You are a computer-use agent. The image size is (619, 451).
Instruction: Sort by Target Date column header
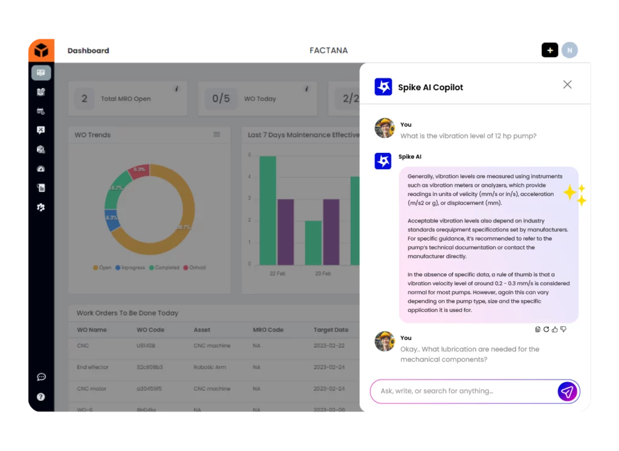click(x=331, y=329)
